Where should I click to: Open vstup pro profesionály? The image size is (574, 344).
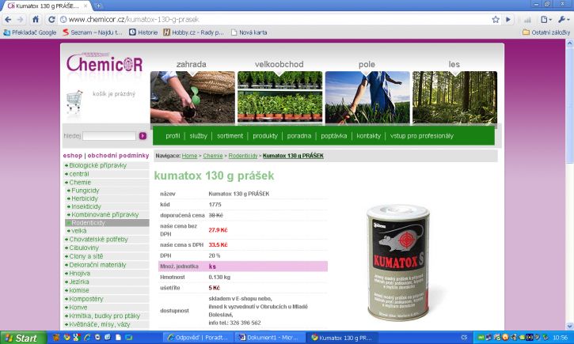coord(422,136)
